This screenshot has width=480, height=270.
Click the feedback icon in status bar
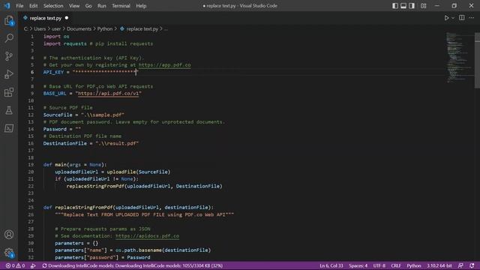[x=460, y=265]
